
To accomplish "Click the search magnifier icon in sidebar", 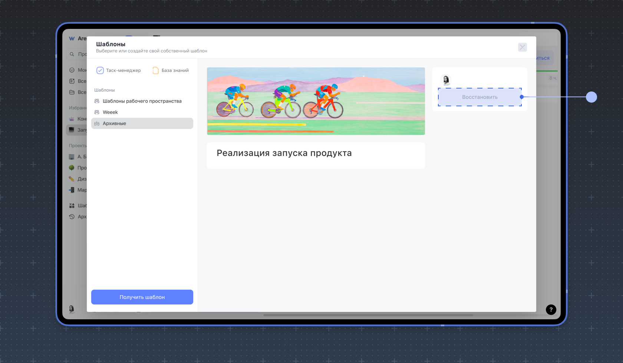I will (72, 54).
